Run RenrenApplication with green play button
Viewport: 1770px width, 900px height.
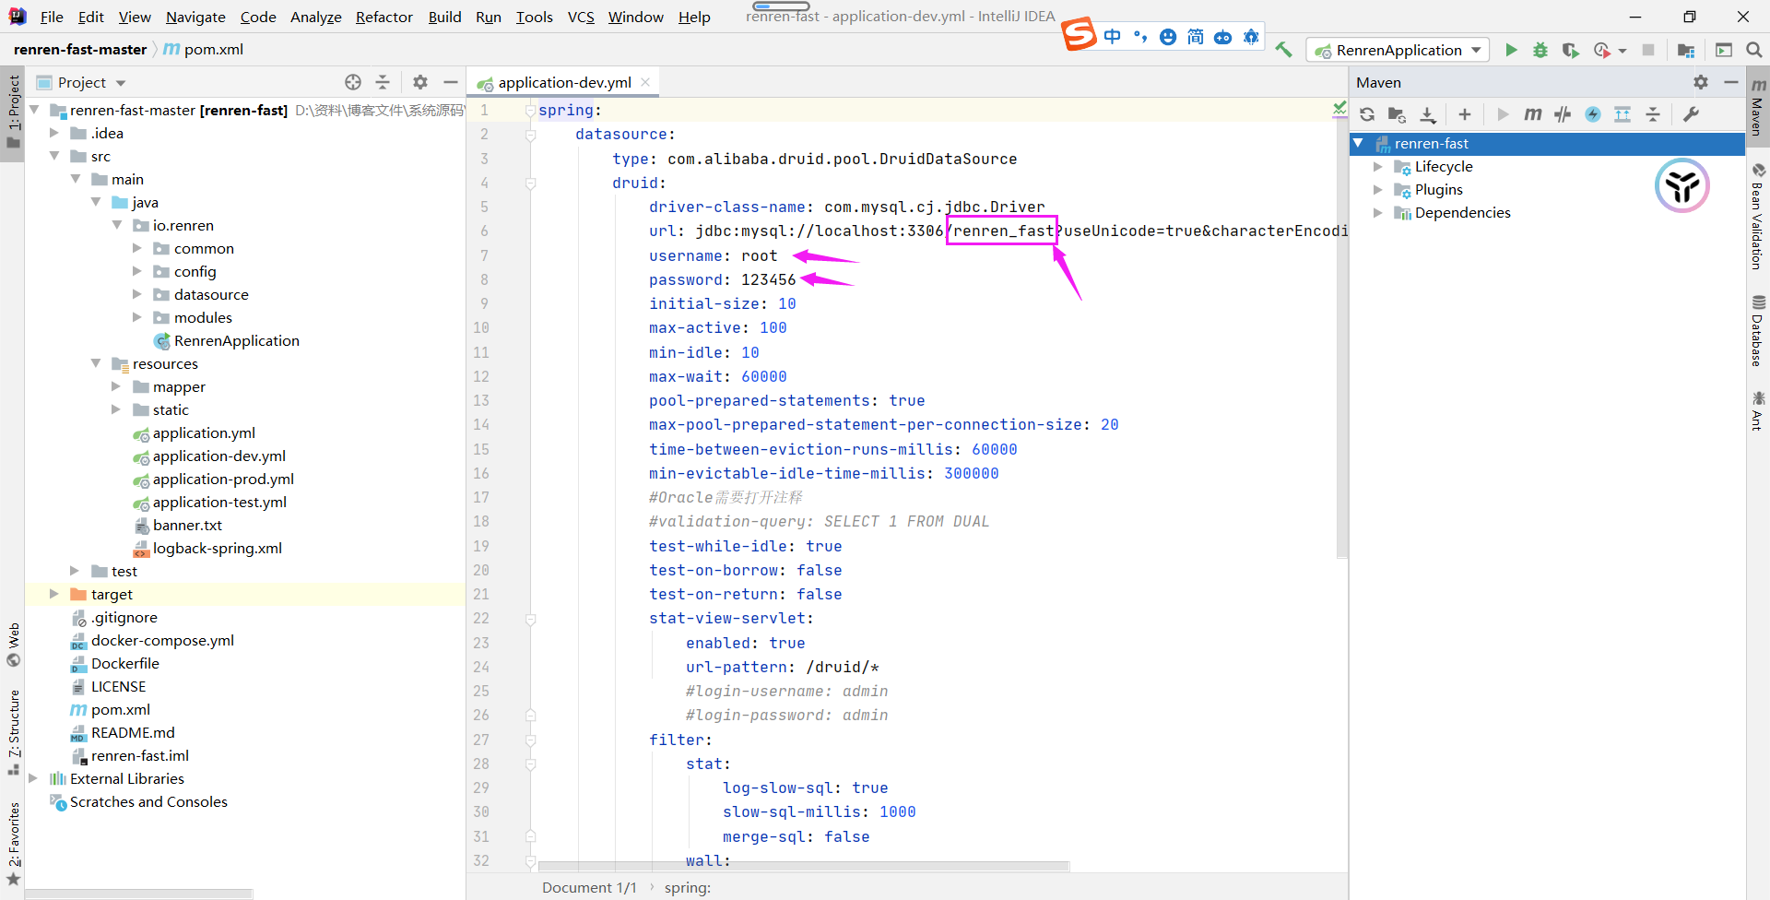point(1511,50)
